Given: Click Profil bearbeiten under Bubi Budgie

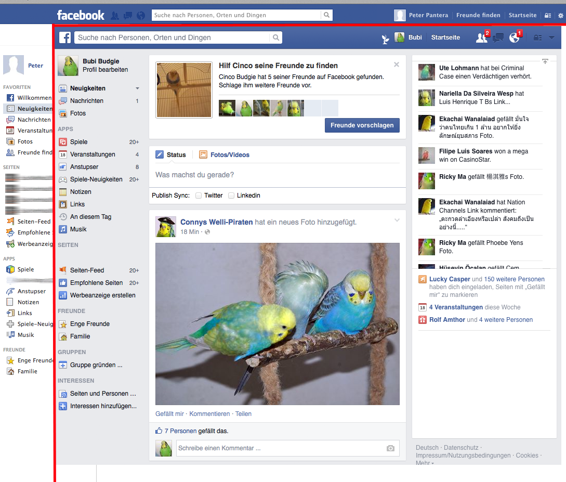Looking at the screenshot, I should pyautogui.click(x=106, y=70).
